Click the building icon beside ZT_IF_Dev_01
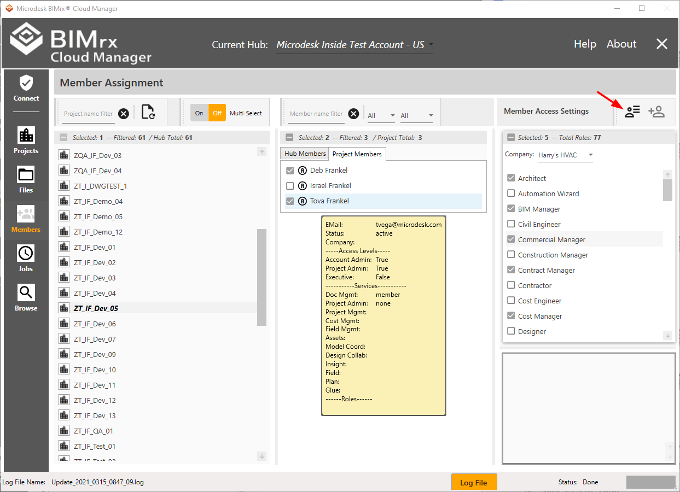This screenshot has width=680, height=492. tap(64, 247)
